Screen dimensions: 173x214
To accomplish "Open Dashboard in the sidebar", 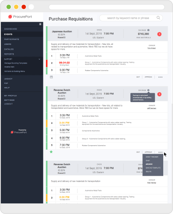I will 11,29.
